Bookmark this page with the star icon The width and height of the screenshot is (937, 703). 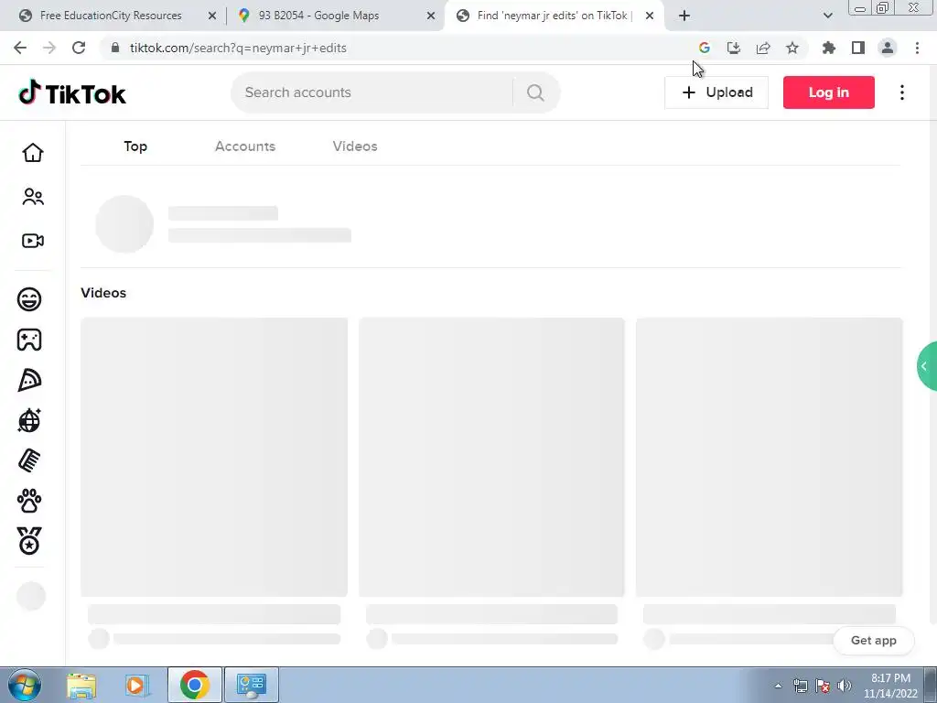pos(792,48)
